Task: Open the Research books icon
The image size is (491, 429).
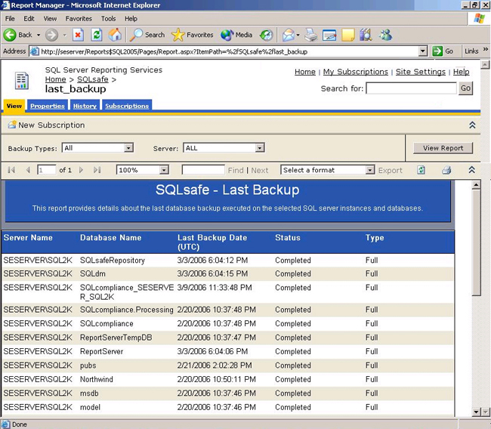Action: pyautogui.click(x=366, y=35)
